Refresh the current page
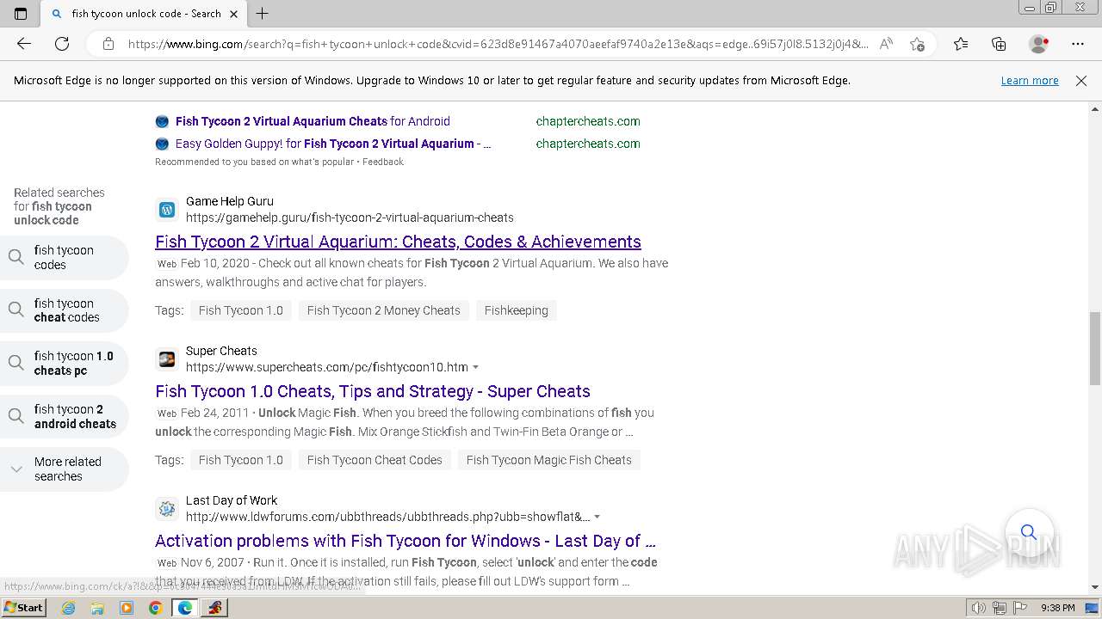 tap(62, 44)
